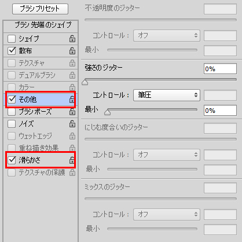Toggle the lock icon for 滑らかさ
Viewport: 242px width, 242px height.
point(72,160)
